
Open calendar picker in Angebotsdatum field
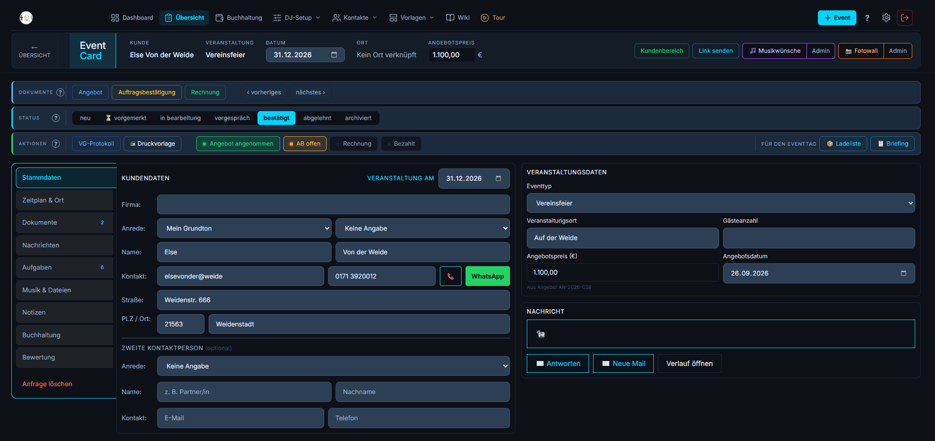click(x=904, y=273)
